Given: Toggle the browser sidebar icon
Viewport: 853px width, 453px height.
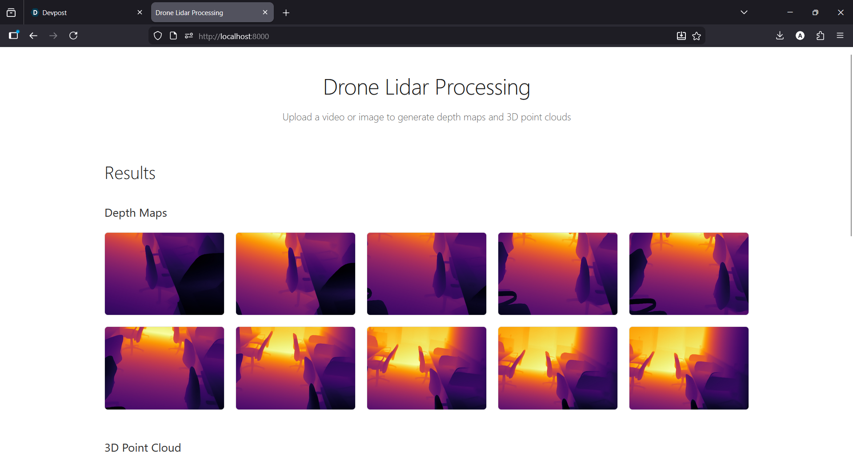Looking at the screenshot, I should pos(14,36).
